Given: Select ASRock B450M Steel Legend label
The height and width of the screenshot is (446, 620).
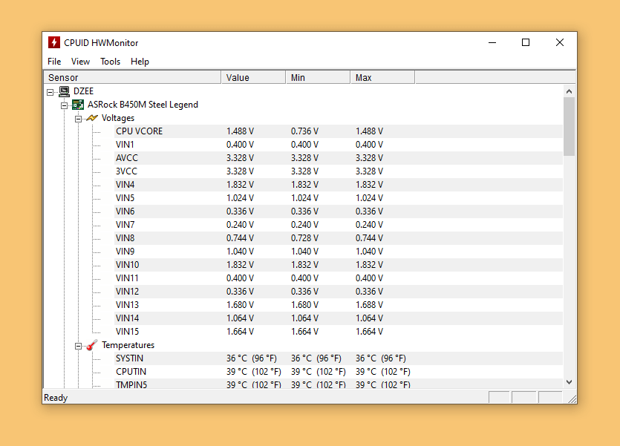Looking at the screenshot, I should 143,105.
